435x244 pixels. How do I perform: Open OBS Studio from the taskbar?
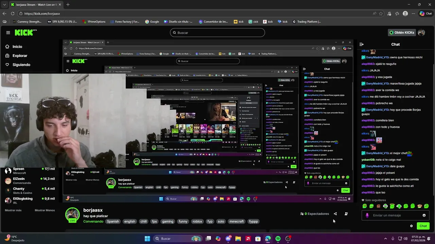point(288,239)
